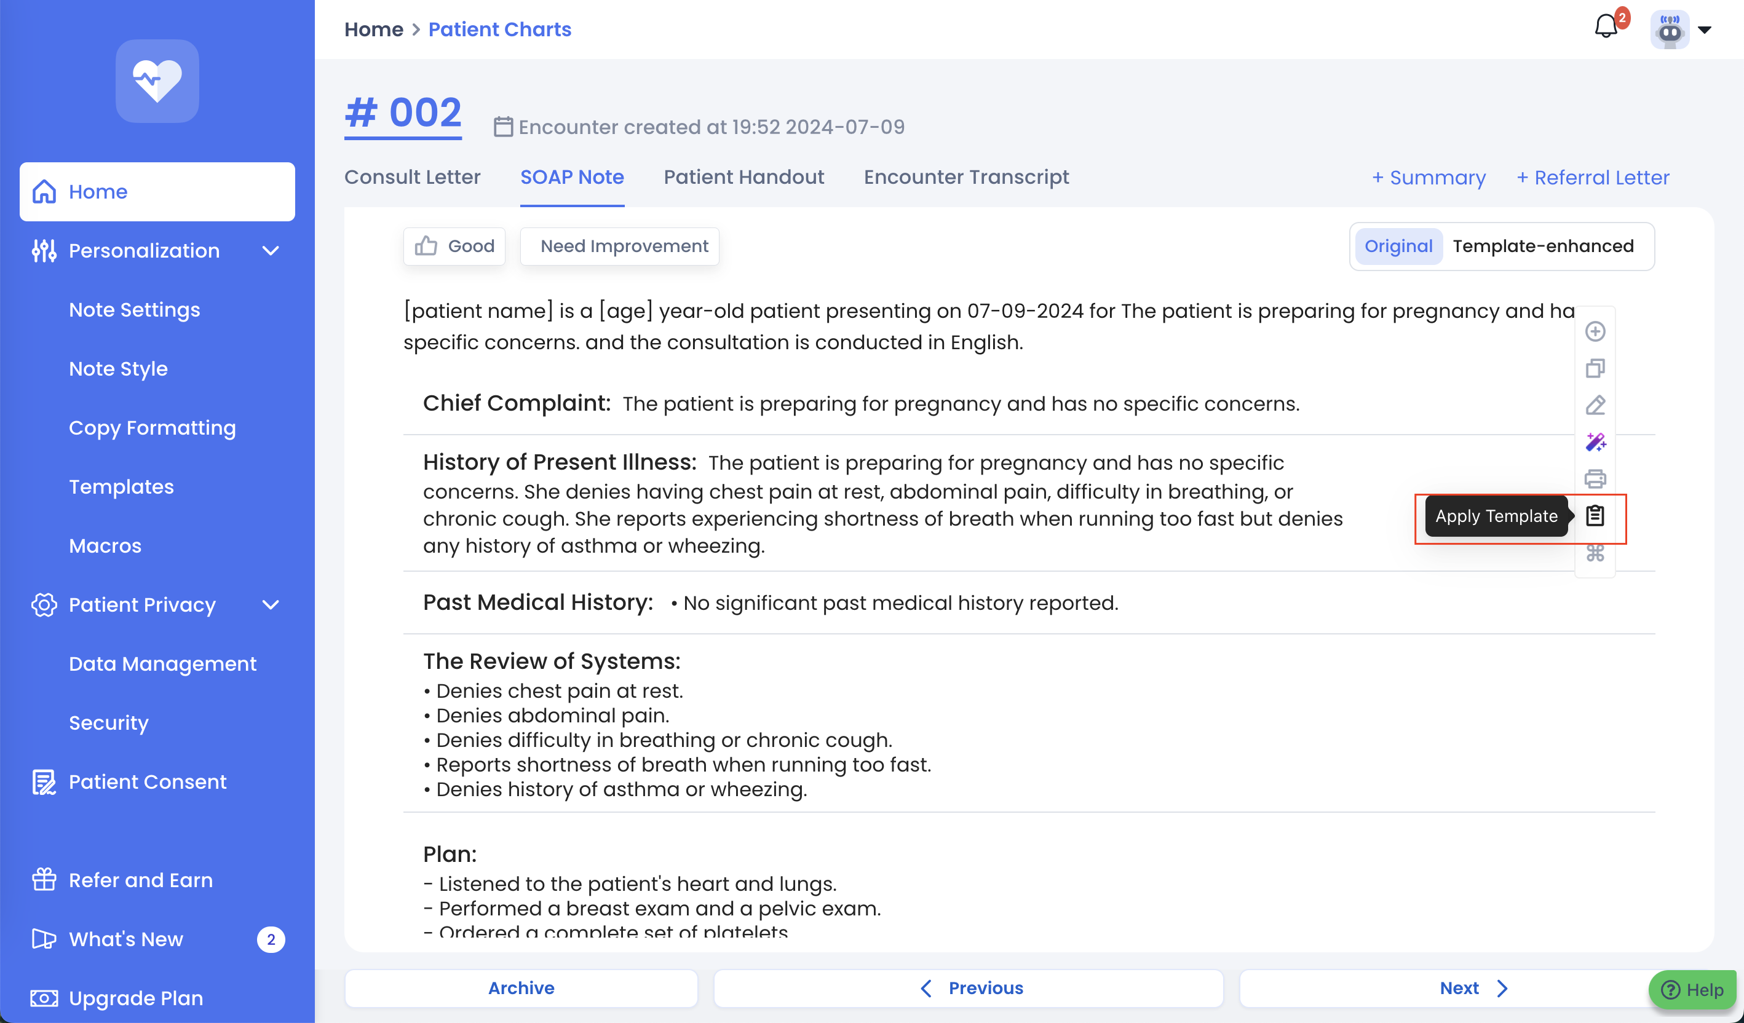This screenshot has width=1744, height=1023.
Task: Click the green Help button
Action: pyautogui.click(x=1691, y=990)
